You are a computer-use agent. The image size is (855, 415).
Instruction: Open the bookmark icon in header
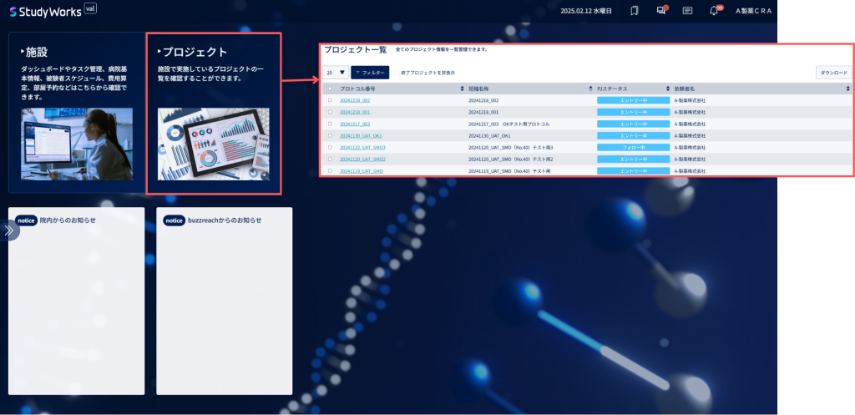(635, 11)
